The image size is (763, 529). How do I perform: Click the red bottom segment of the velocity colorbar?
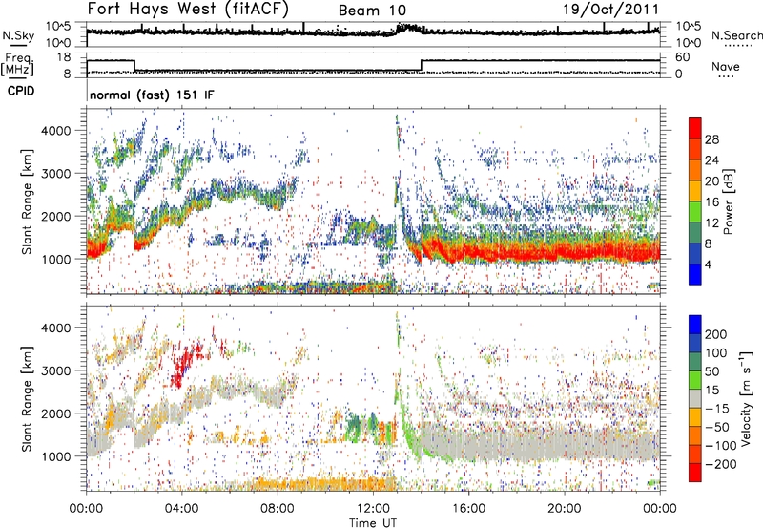click(695, 473)
